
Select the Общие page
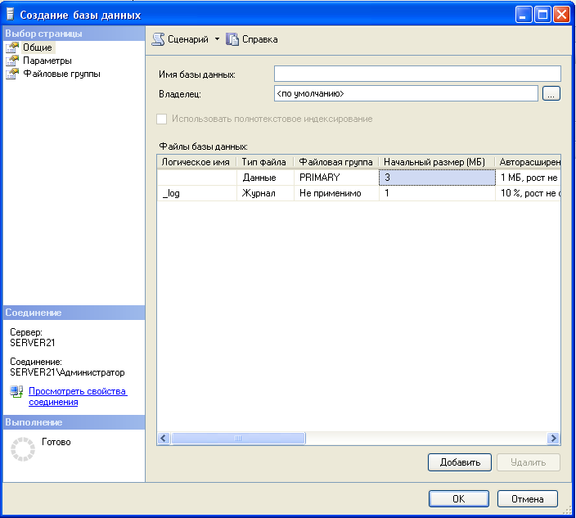[38, 47]
